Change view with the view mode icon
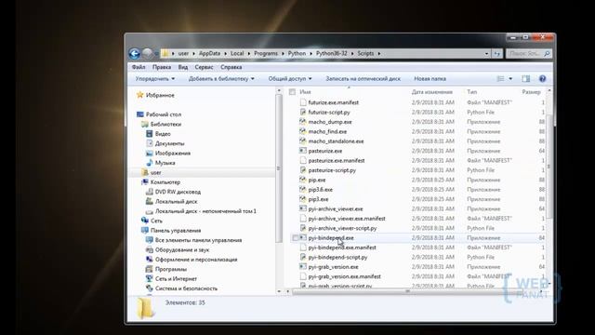Image resolution: width=595 pixels, height=335 pixels. [x=501, y=78]
